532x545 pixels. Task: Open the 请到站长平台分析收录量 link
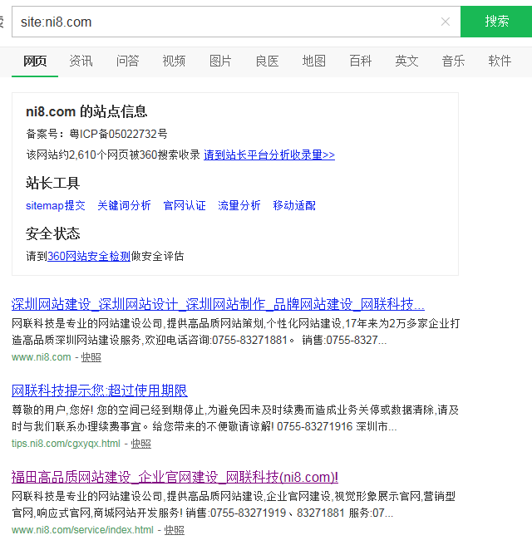269,155
